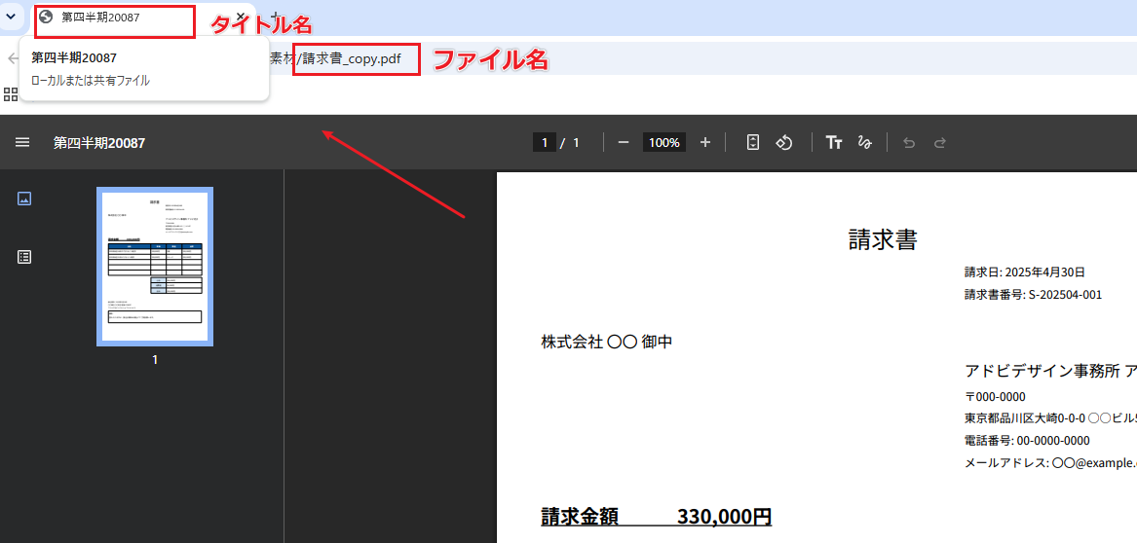Click the current page number field

(x=544, y=143)
